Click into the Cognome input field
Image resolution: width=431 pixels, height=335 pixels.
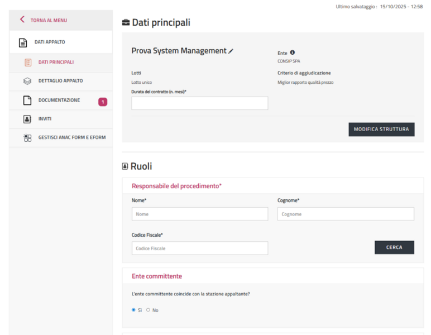coord(346,214)
